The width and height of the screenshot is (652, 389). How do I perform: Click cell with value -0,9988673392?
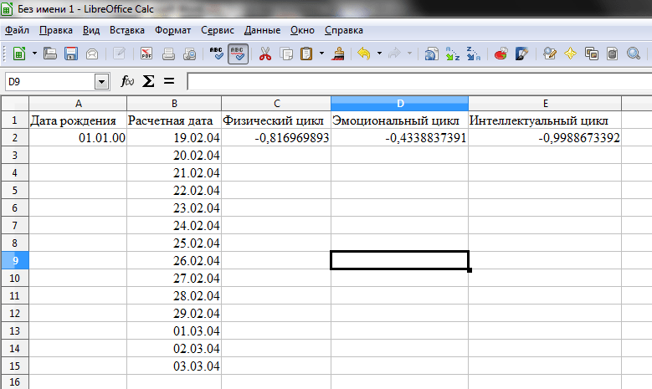point(545,137)
